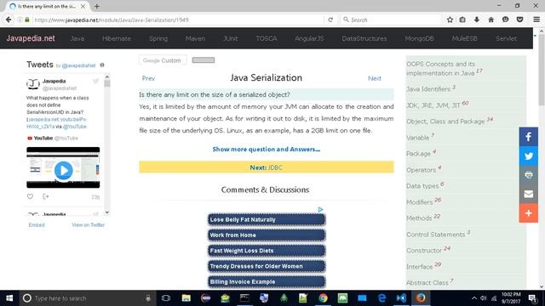
Task: Click the Embed link under tweets
Action: (x=37, y=224)
